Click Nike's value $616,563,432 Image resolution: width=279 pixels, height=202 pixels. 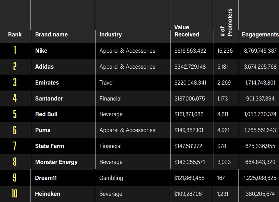click(190, 51)
